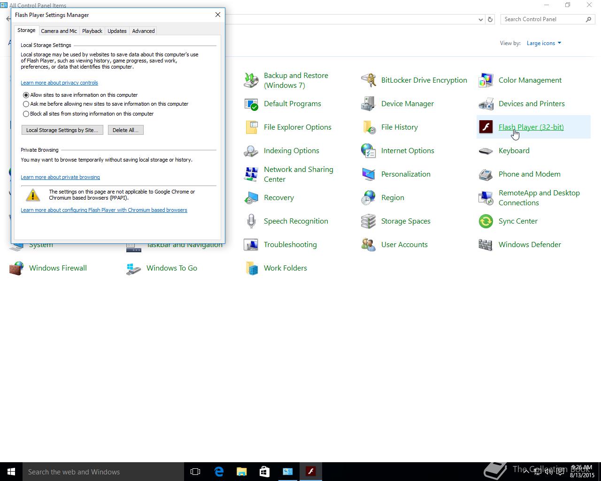601x481 pixels.
Task: Click the Flash Player (32-bit) icon
Action: point(486,127)
